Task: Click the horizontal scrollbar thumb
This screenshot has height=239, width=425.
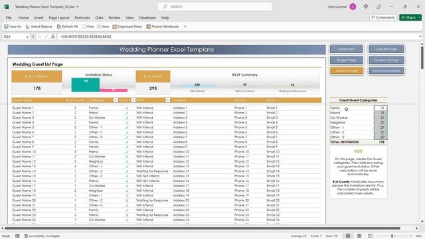Action: click(203, 228)
